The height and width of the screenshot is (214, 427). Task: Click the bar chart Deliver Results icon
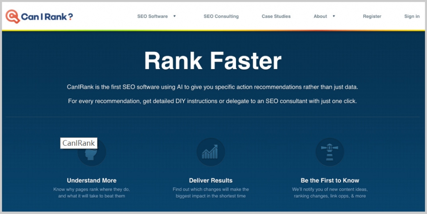211,152
